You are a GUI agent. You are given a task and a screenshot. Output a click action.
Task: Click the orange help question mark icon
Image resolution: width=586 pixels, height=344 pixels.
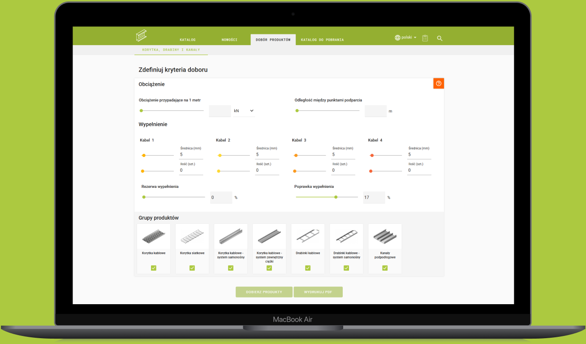(x=439, y=84)
